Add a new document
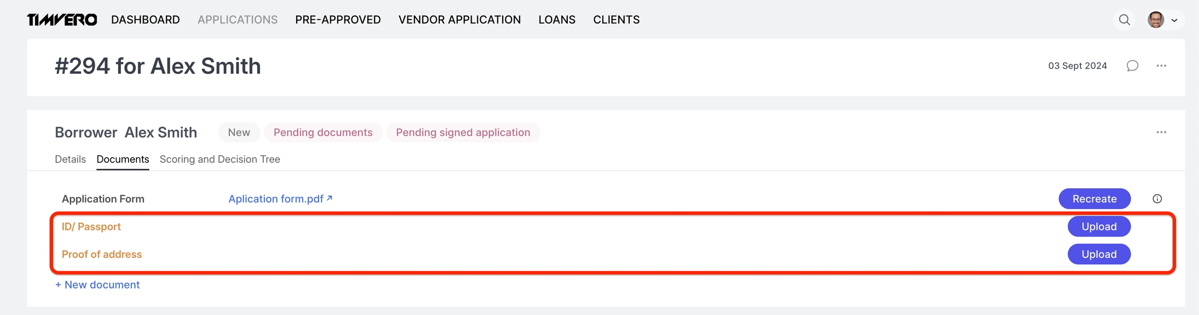The width and height of the screenshot is (1199, 315). coord(97,285)
